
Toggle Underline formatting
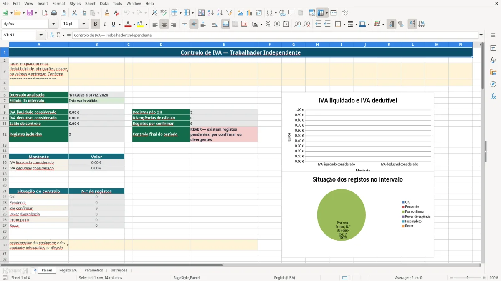[x=114, y=24]
